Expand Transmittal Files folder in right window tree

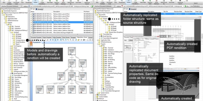[x=99, y=34]
